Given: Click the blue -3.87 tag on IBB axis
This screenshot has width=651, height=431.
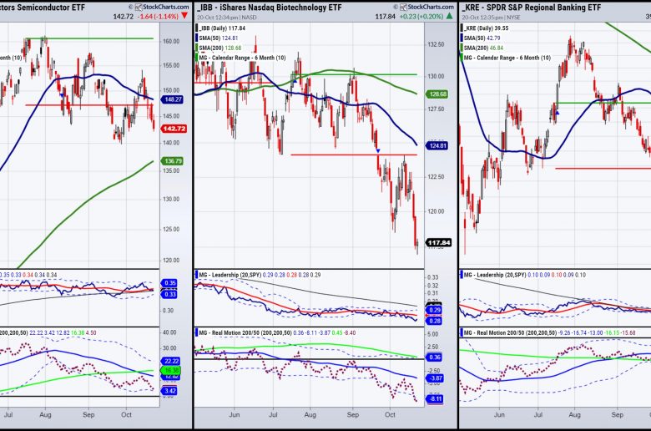Looking at the screenshot, I should pyautogui.click(x=435, y=378).
